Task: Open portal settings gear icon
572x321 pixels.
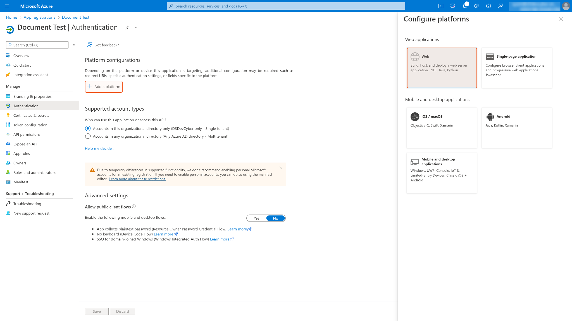Action: pyautogui.click(x=476, y=6)
